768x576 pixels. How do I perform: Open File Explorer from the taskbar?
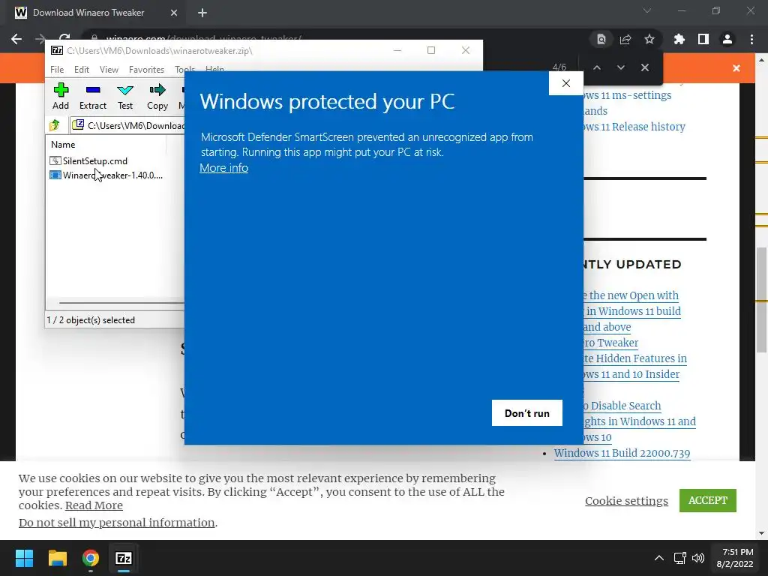tap(57, 558)
